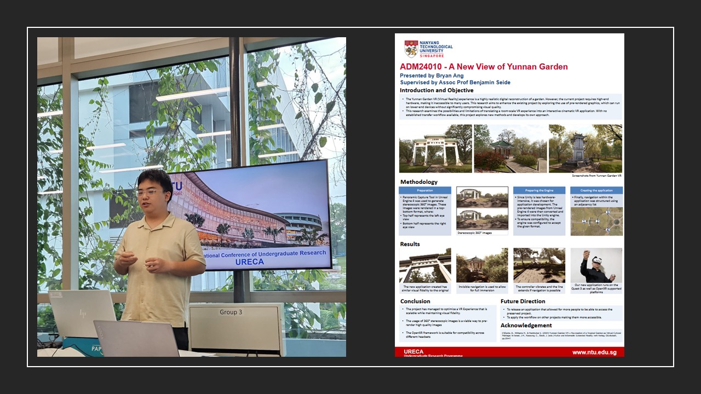
Task: Click caption 'The controller vibrates and the line extends'
Action: [539, 288]
